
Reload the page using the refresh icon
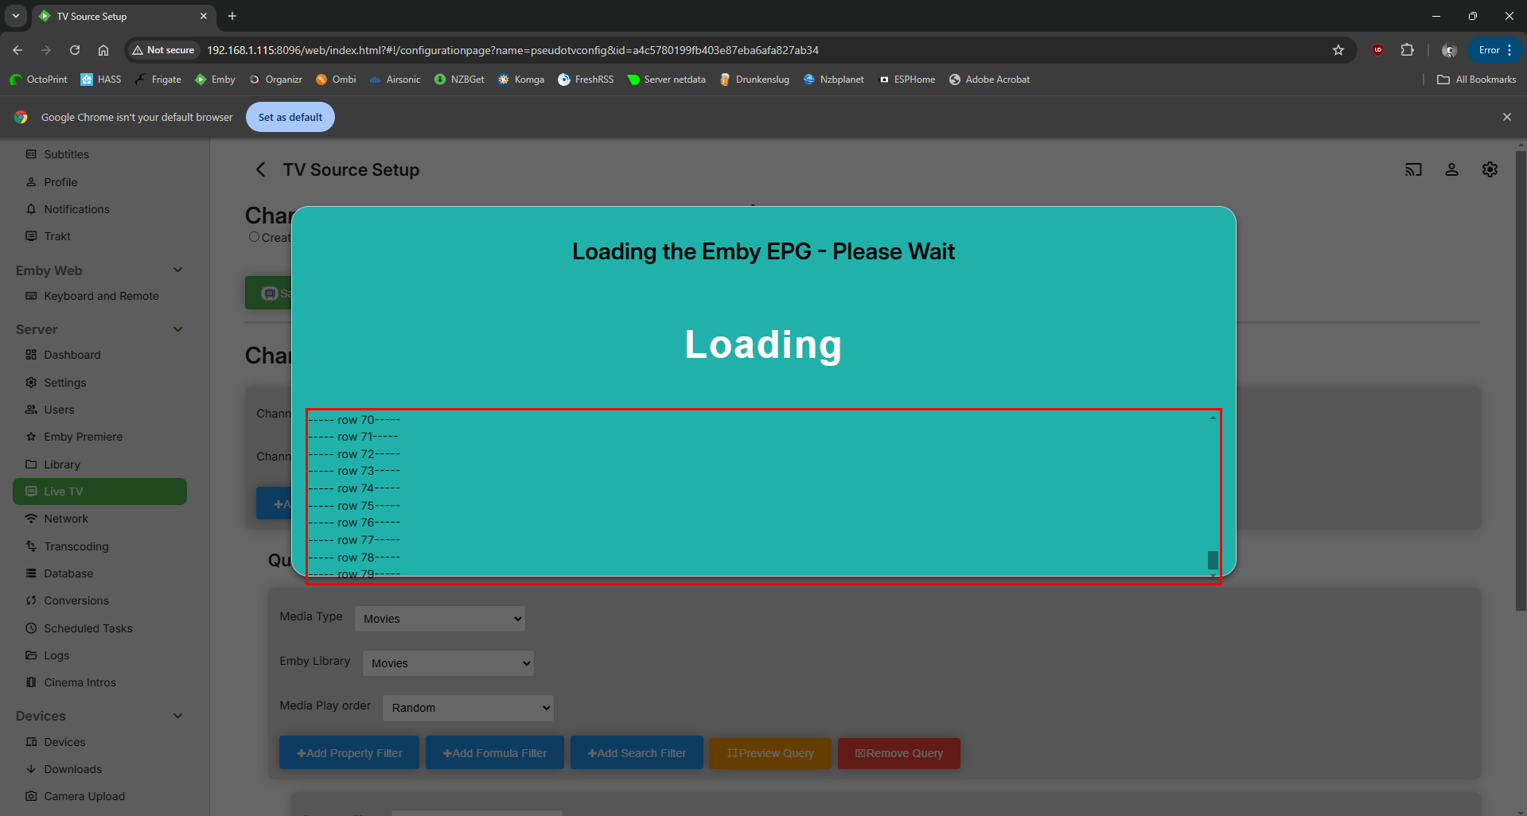[75, 50]
